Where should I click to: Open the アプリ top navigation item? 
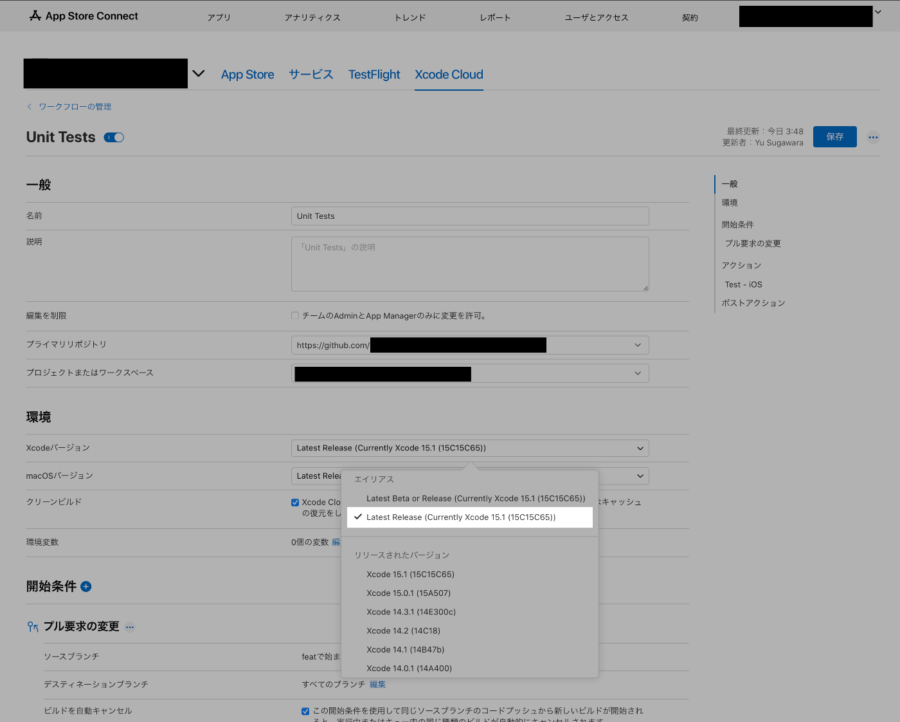pyautogui.click(x=219, y=17)
